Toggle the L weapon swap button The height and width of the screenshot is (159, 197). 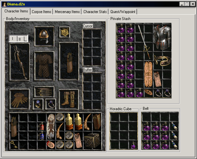pos(25,39)
